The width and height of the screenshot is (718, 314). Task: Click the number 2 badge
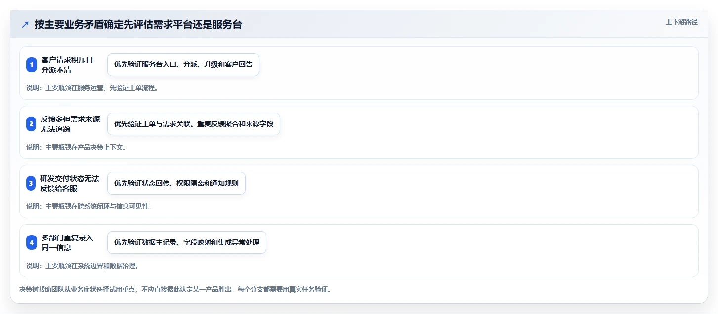pos(32,124)
